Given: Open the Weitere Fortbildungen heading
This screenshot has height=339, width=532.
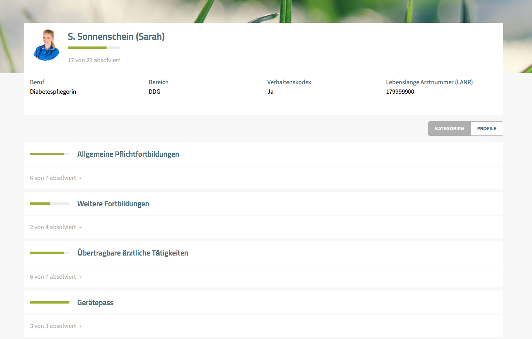Looking at the screenshot, I should [x=113, y=204].
